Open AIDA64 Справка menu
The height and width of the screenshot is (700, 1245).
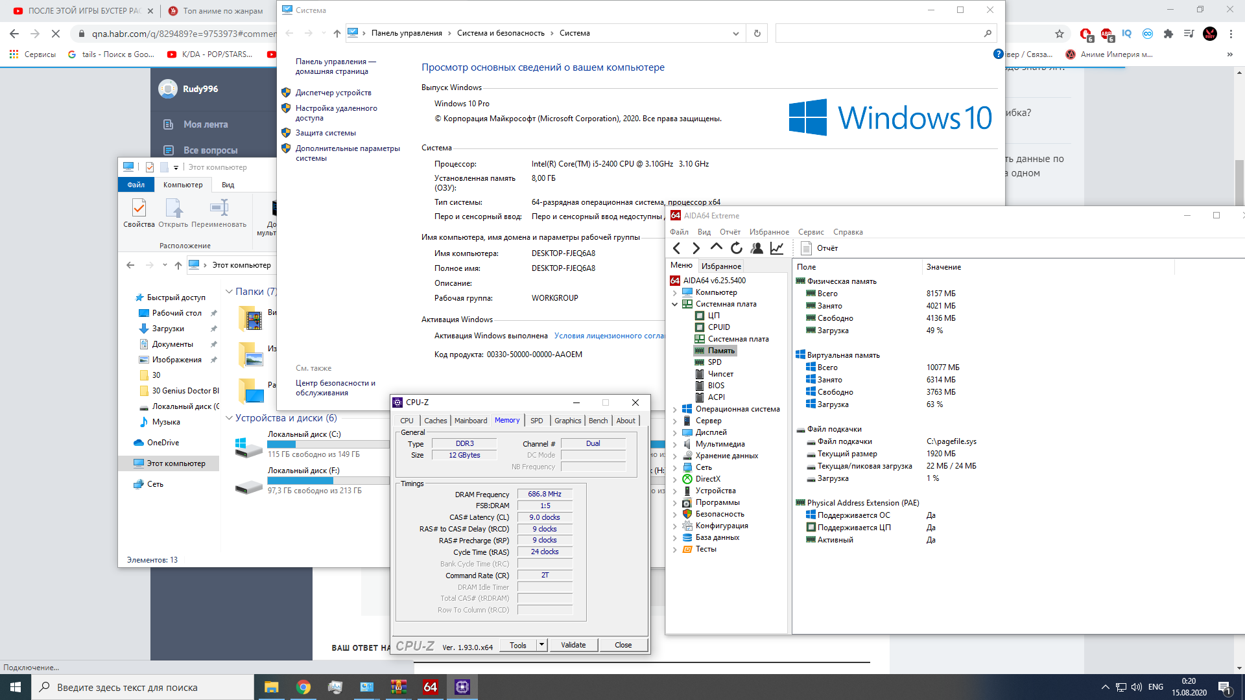click(x=848, y=232)
